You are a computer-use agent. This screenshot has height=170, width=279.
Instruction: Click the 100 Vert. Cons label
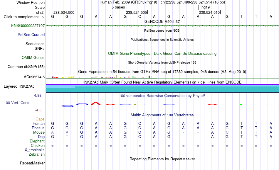[x=16, y=103]
